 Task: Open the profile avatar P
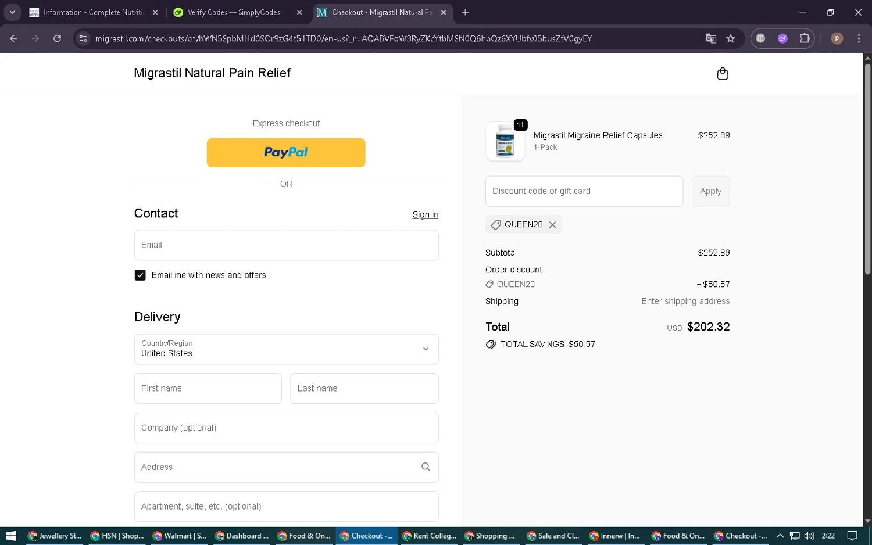(837, 38)
